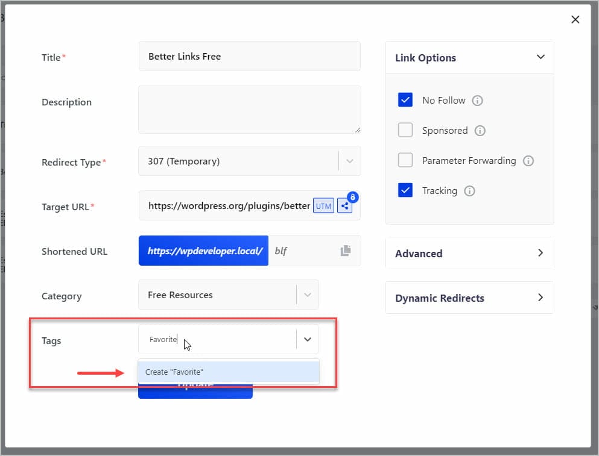Click the "Tags" field label
The width and height of the screenshot is (599, 456).
[51, 341]
